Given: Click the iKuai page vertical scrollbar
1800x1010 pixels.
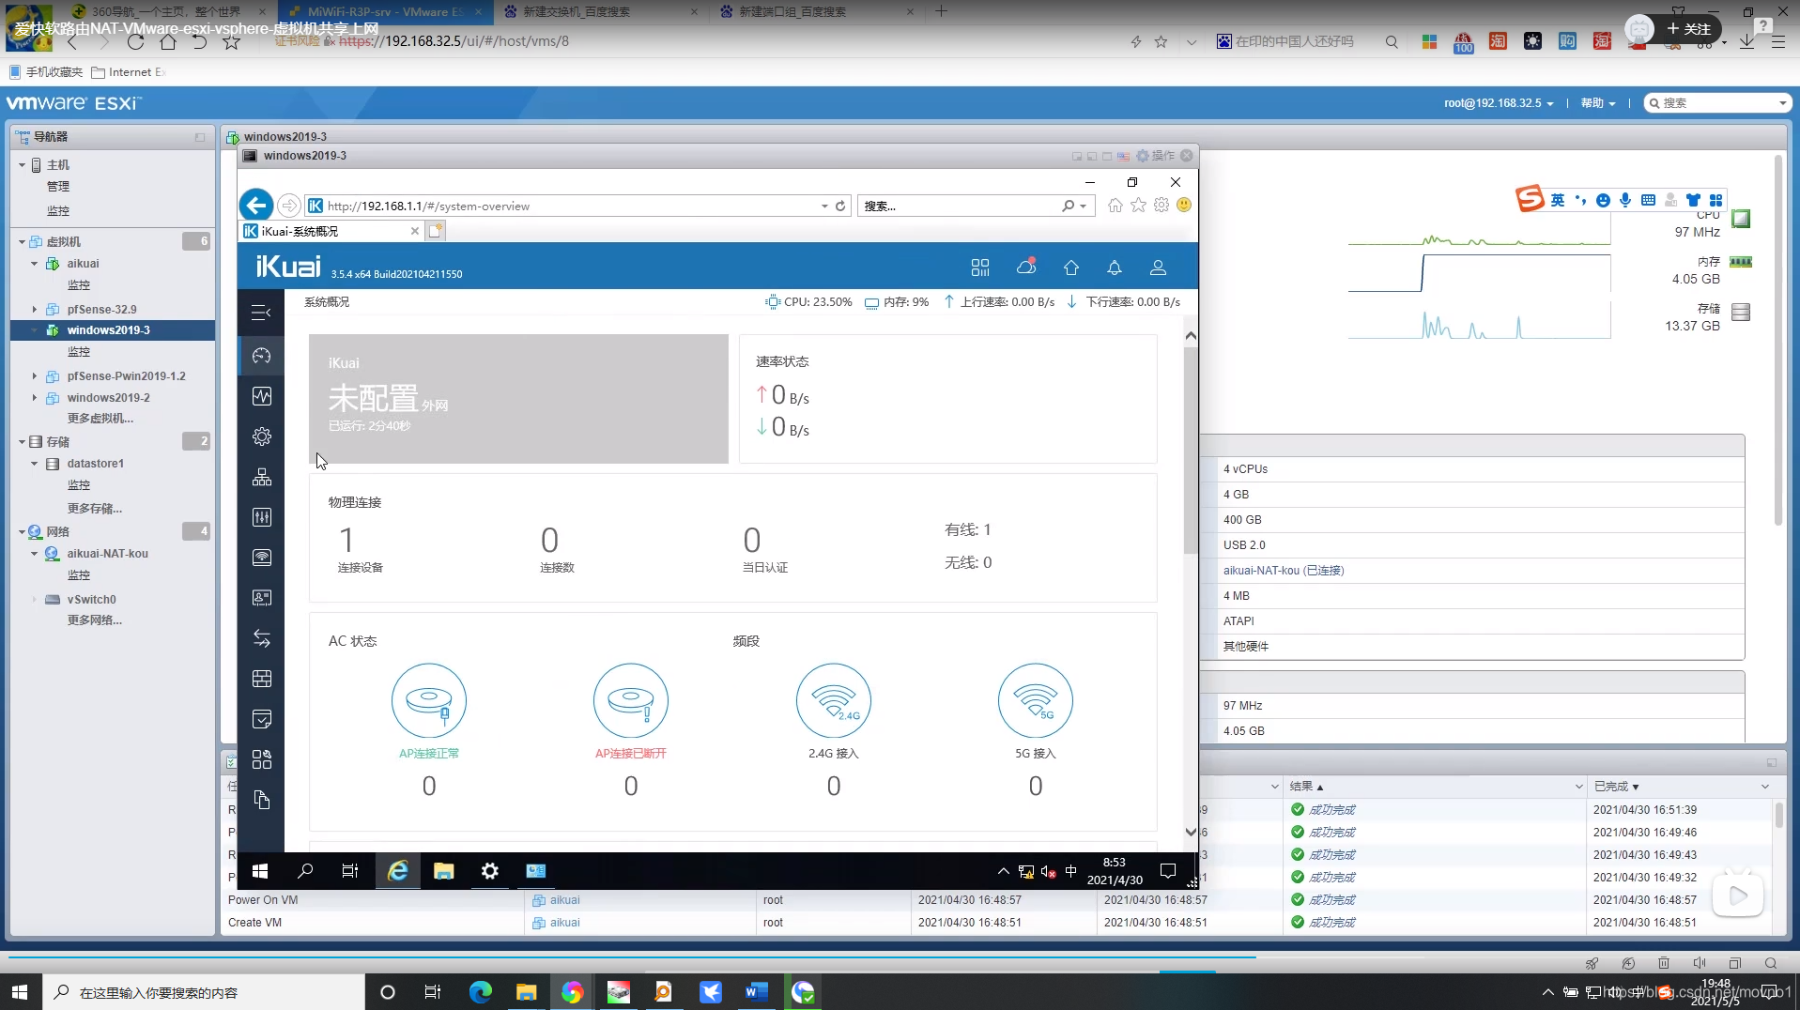Looking at the screenshot, I should point(1191,451).
